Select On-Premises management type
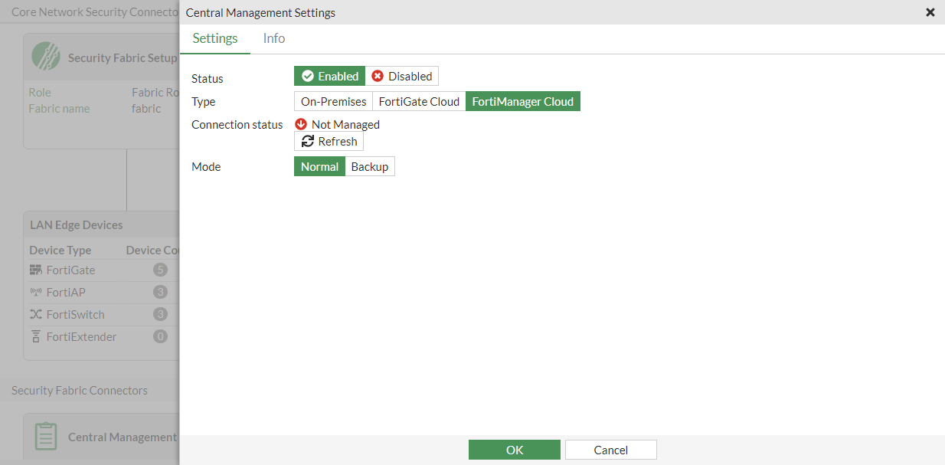This screenshot has height=465, width=945. [x=333, y=101]
